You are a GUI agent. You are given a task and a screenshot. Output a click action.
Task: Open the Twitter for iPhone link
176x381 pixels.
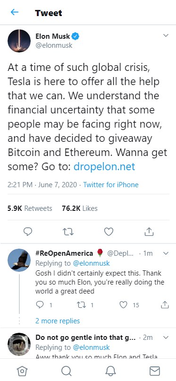tap(111, 185)
